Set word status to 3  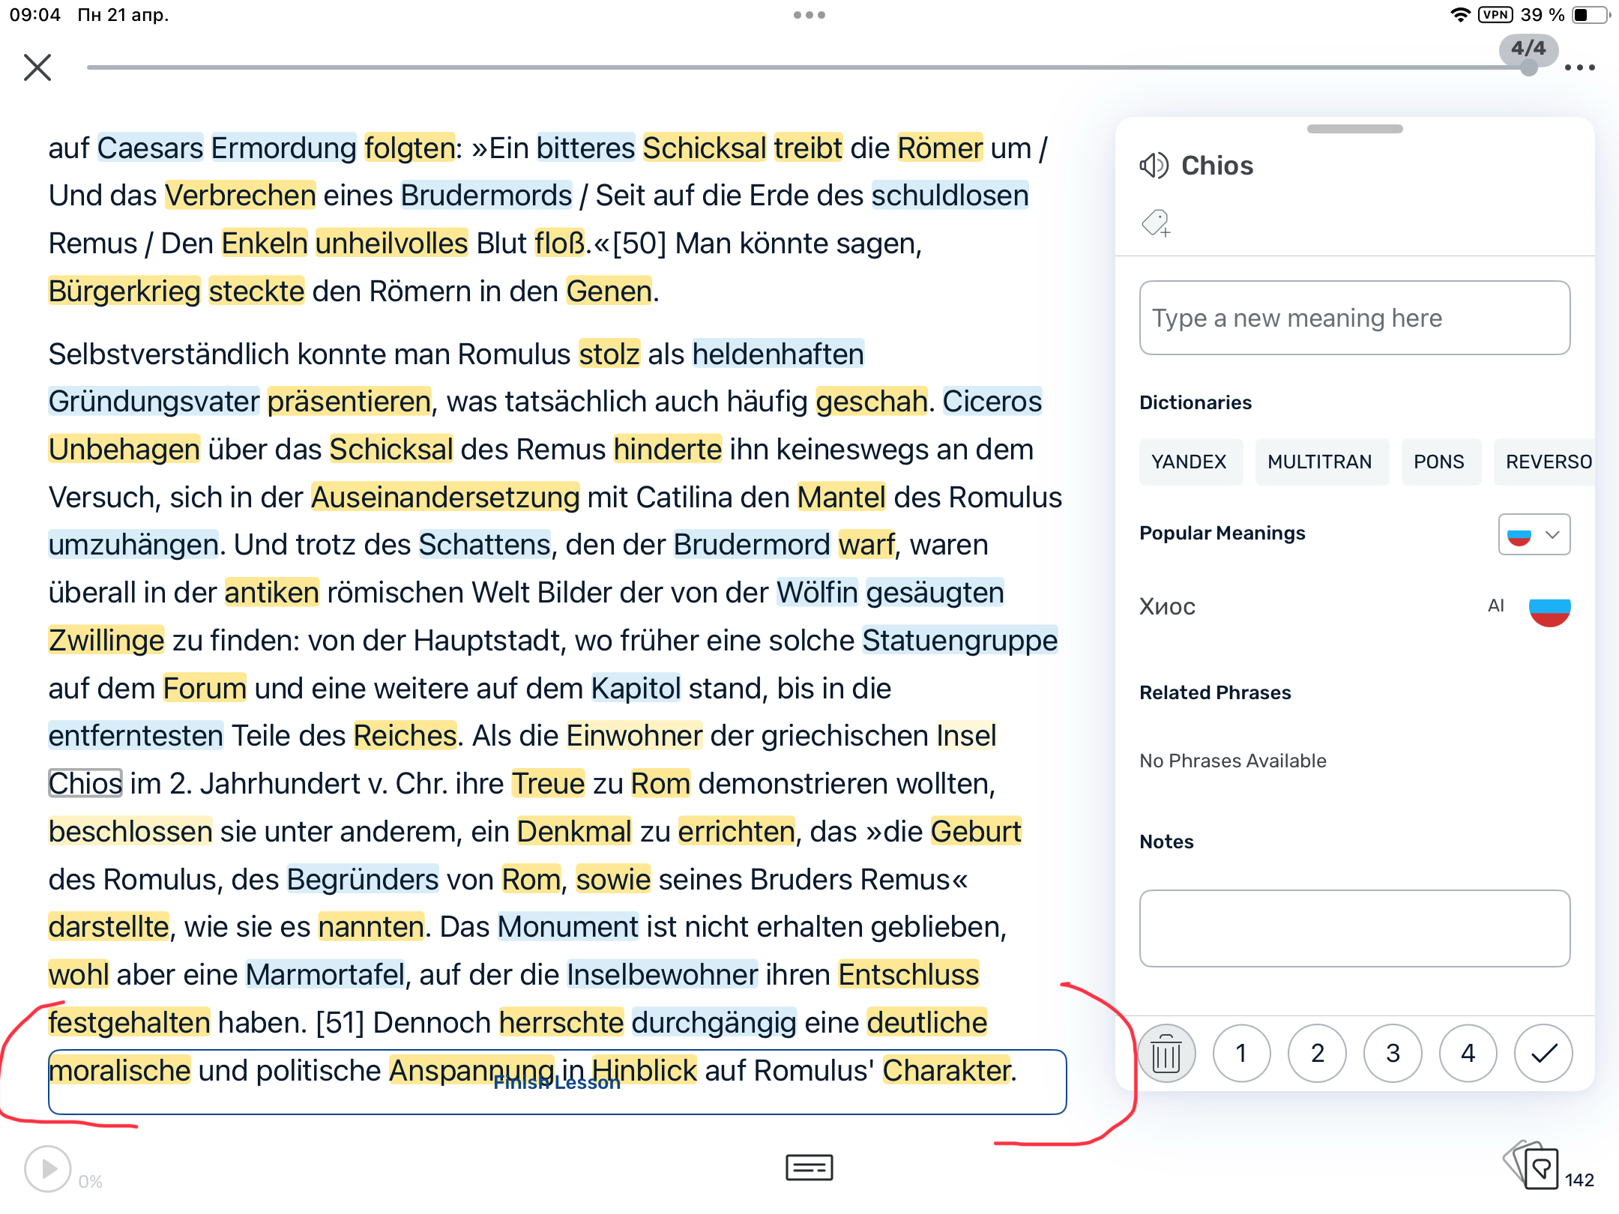1393,1054
